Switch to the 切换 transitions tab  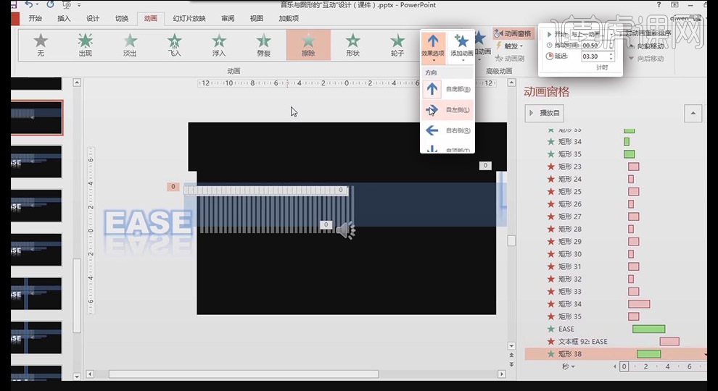pos(121,18)
